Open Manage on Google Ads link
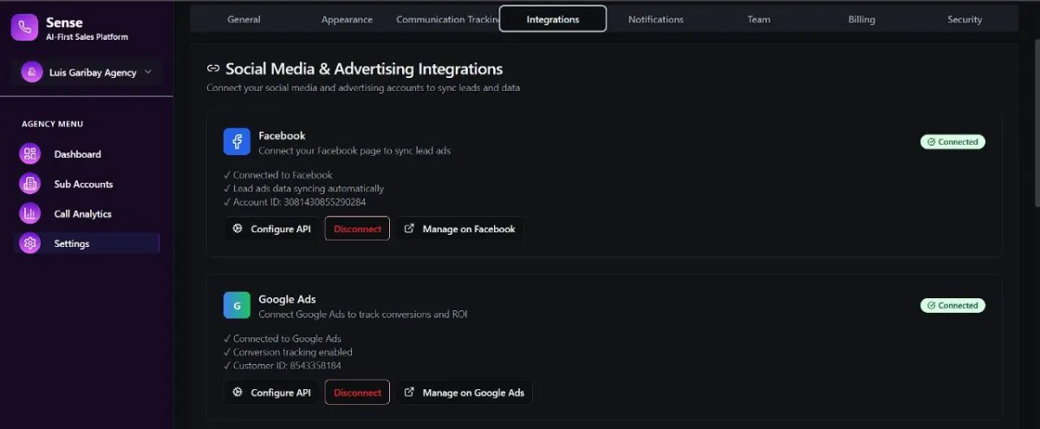Image resolution: width=1040 pixels, height=429 pixels. click(465, 393)
